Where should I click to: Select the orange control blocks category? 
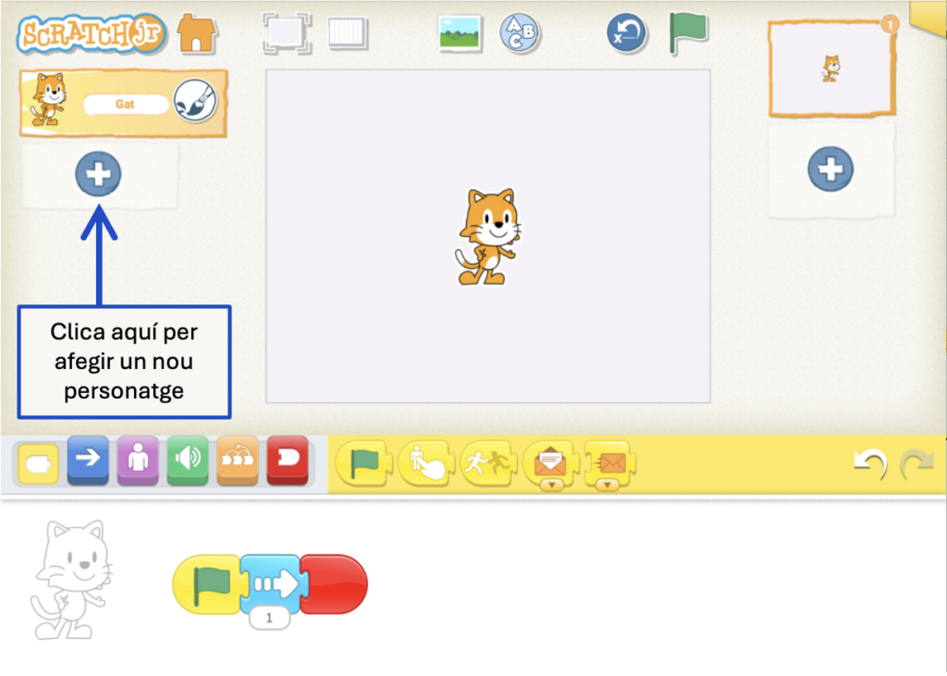pyautogui.click(x=238, y=460)
